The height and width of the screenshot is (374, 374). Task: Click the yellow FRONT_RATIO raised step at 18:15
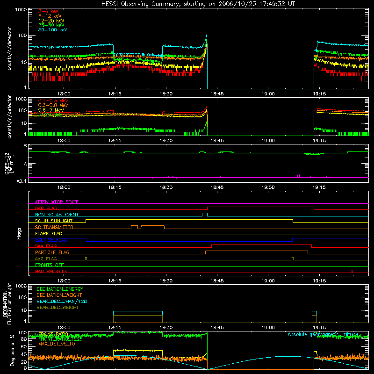[138, 350]
